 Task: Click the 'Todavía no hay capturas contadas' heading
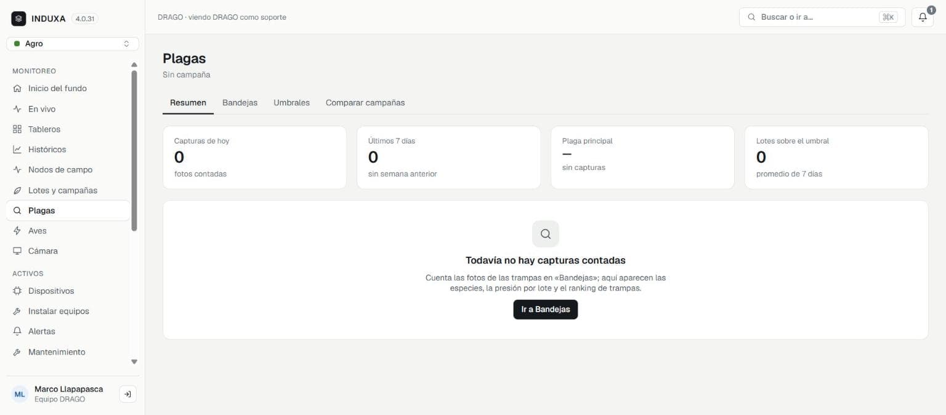[546, 260]
